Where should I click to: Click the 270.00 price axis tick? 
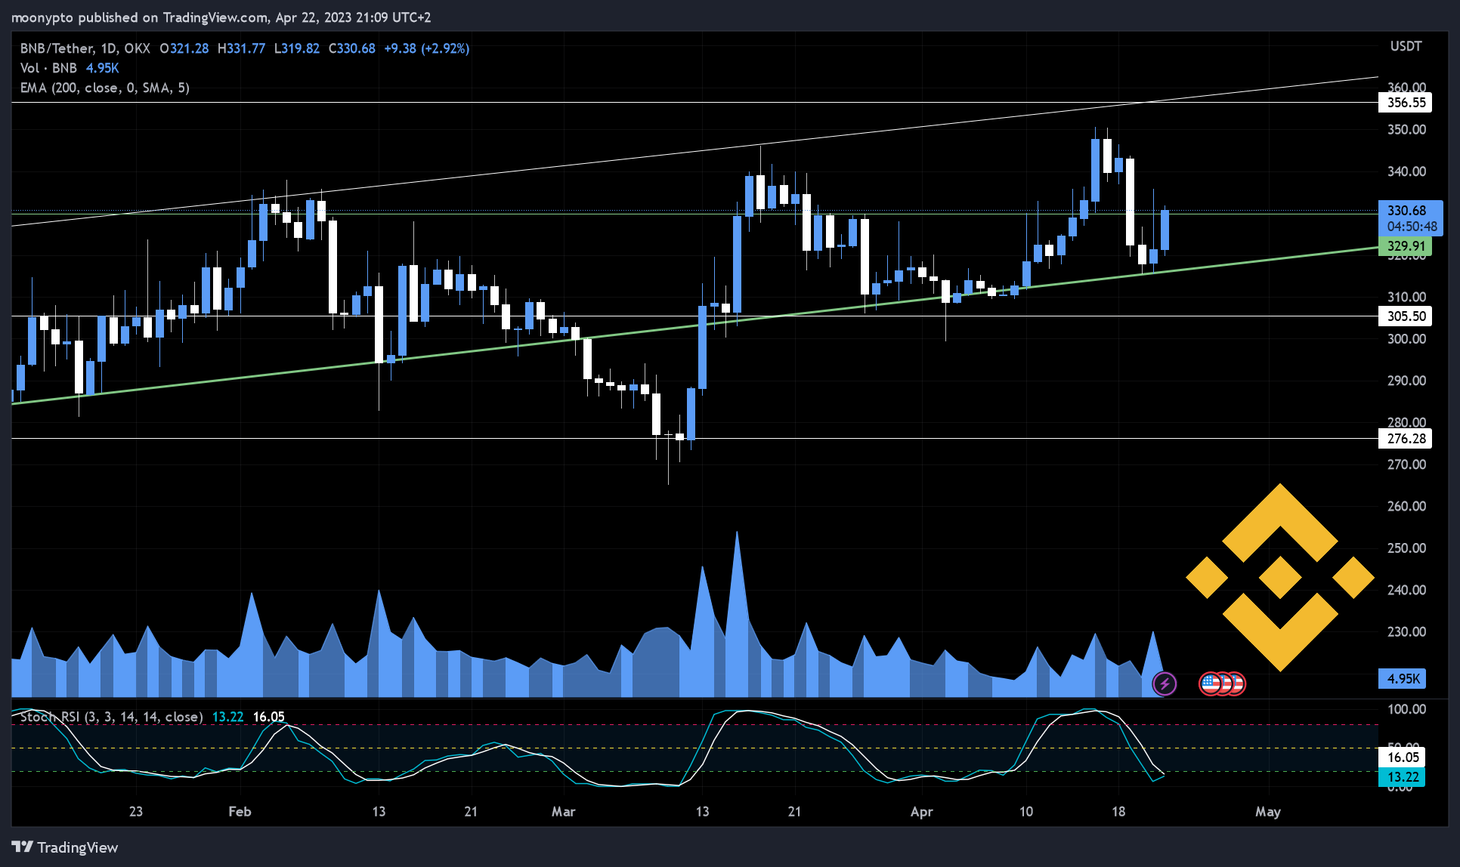point(1406,464)
